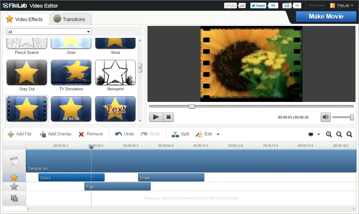Mute audio with the speaker button
359x214 pixels.
[326, 117]
